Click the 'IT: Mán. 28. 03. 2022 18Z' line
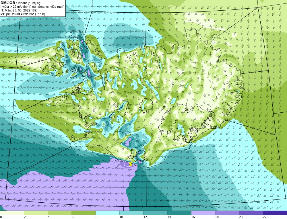Viewport: 287px width, 219px height. tap(19, 10)
